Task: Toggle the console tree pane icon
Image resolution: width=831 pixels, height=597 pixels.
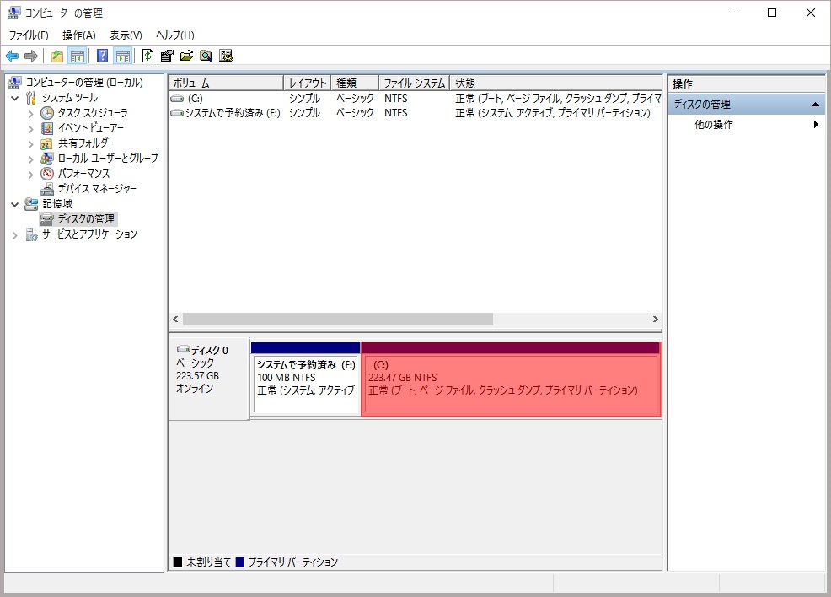Action: click(78, 56)
